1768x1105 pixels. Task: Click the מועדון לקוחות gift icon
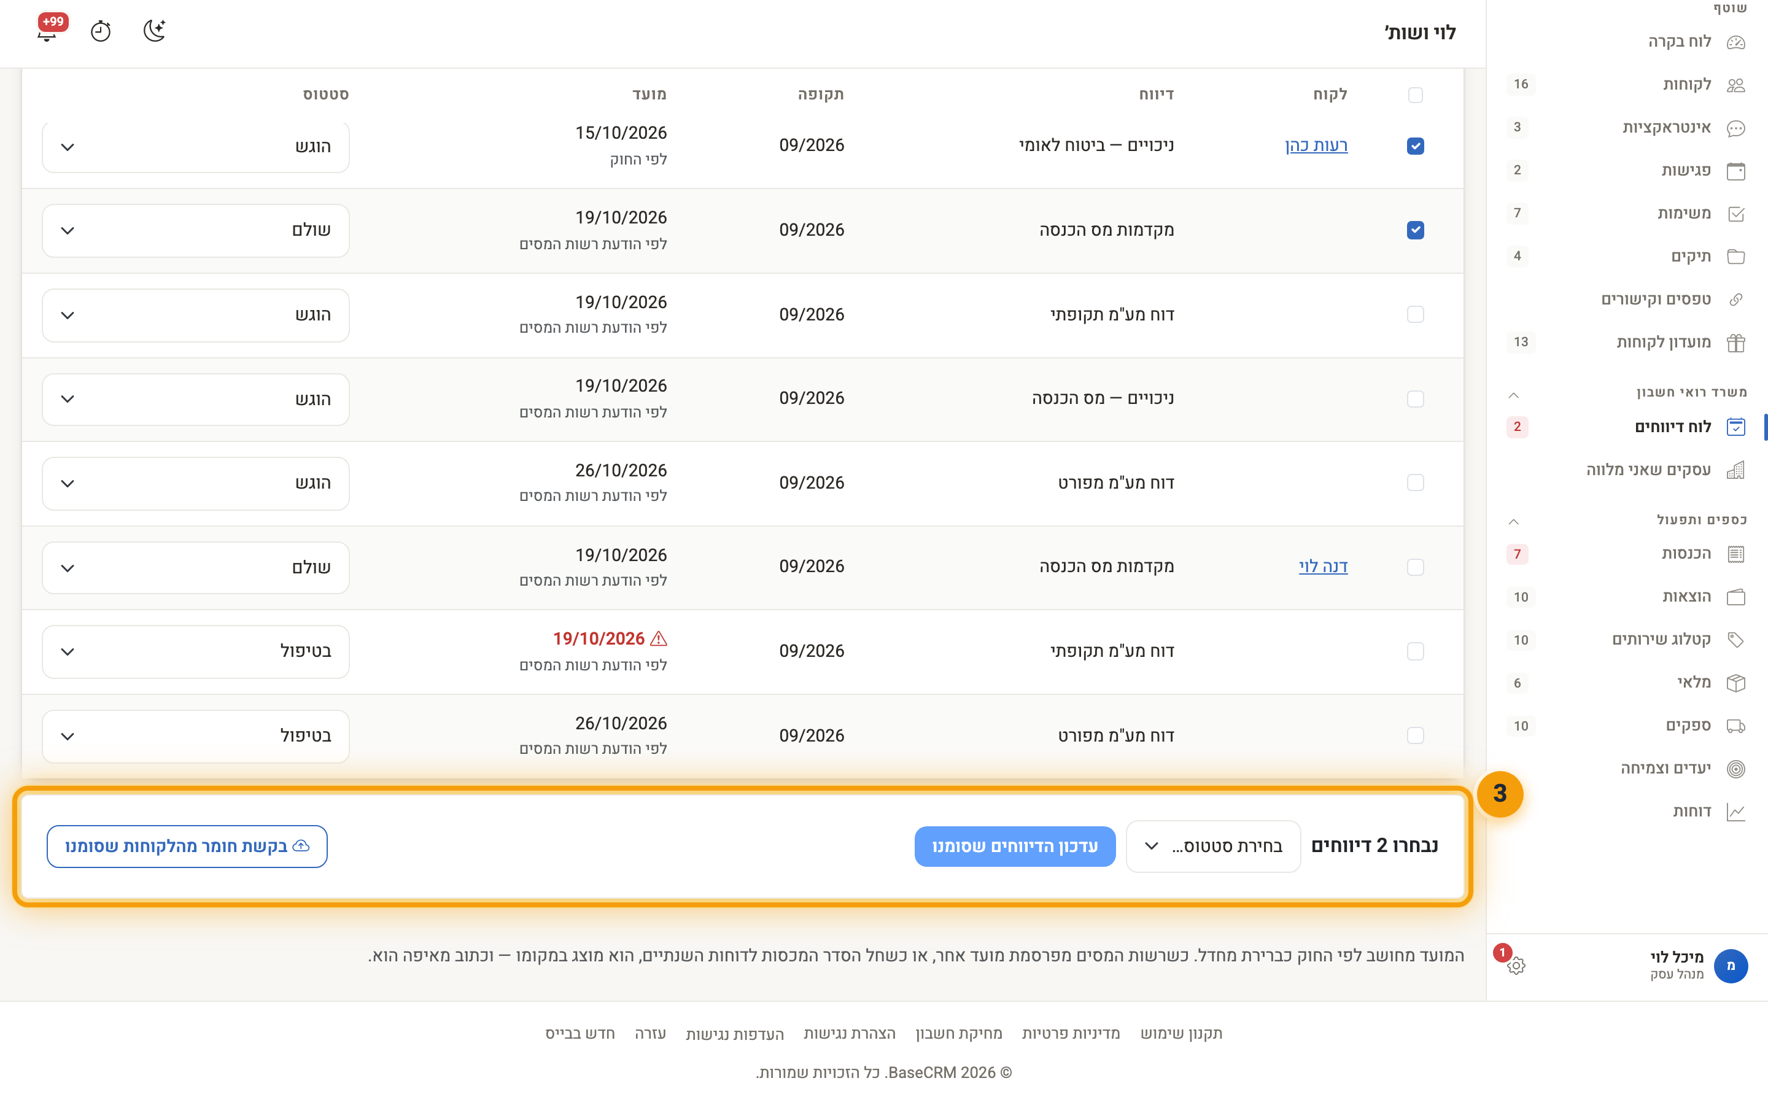[1736, 343]
